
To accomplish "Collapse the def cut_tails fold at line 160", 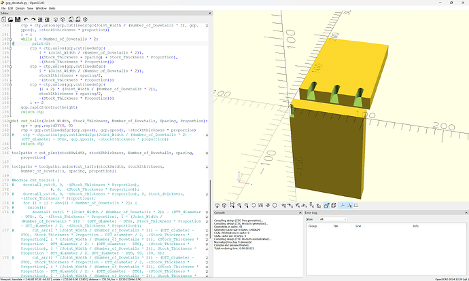I will coord(11,121).
